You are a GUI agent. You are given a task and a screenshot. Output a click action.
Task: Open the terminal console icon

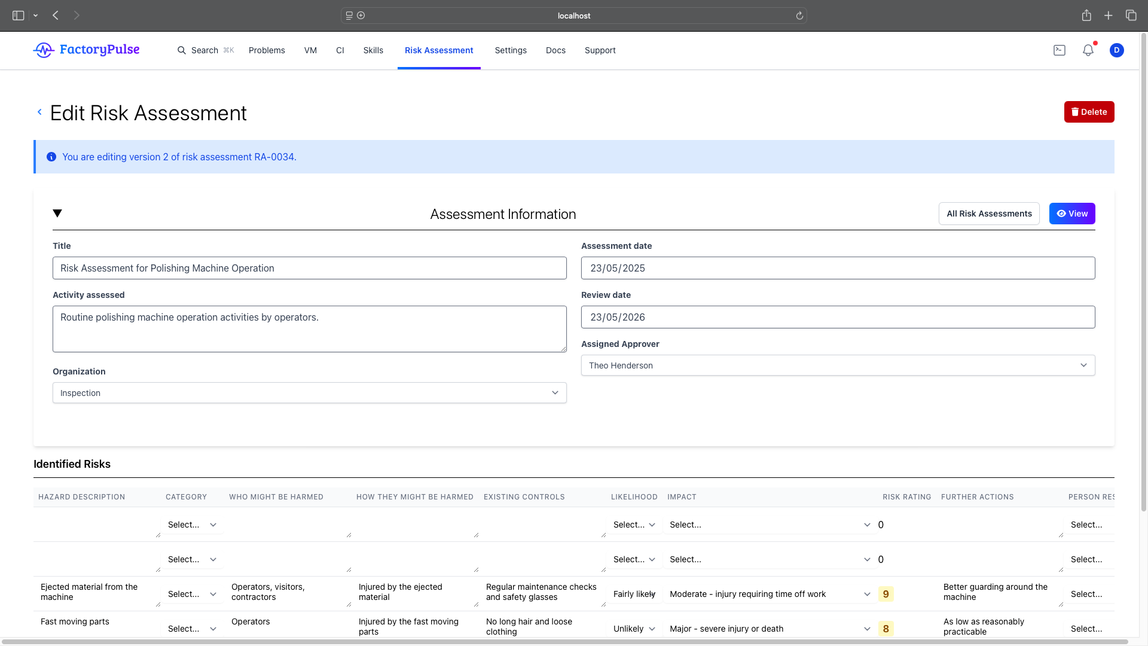point(1060,50)
